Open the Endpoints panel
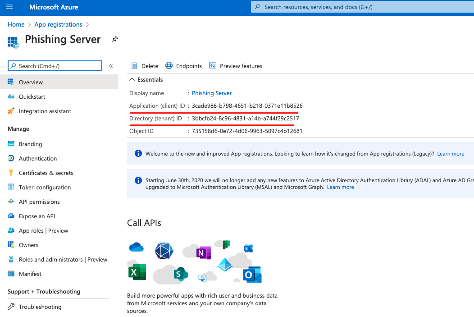474x317 pixels. pyautogui.click(x=183, y=66)
